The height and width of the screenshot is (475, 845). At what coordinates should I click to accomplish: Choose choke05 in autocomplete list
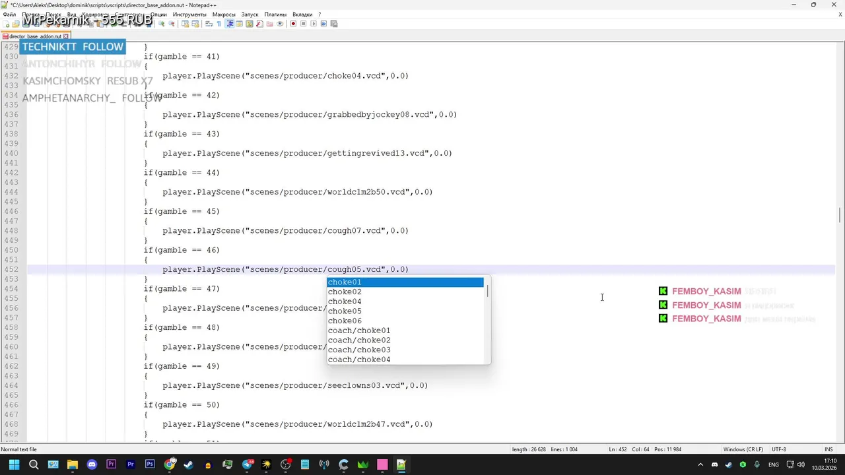click(x=405, y=311)
